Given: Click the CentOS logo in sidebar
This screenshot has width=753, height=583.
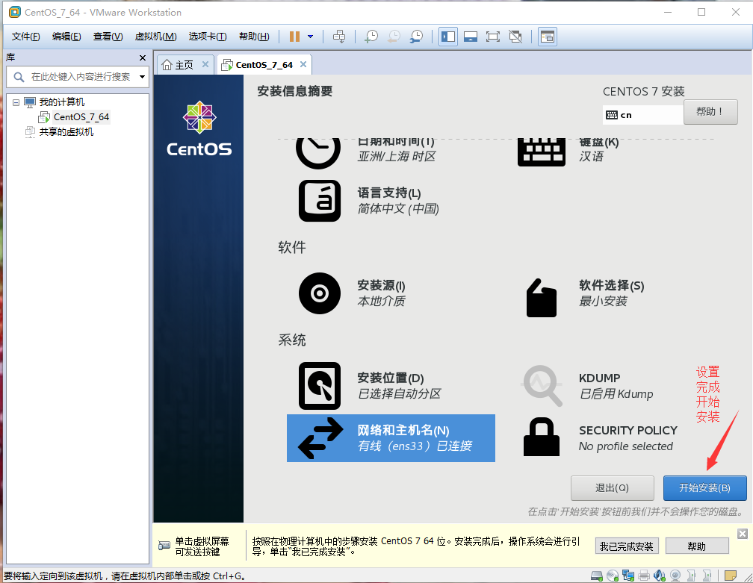Looking at the screenshot, I should [199, 128].
